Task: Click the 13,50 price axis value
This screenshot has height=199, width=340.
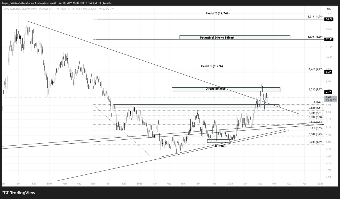Action: pos(329,29)
